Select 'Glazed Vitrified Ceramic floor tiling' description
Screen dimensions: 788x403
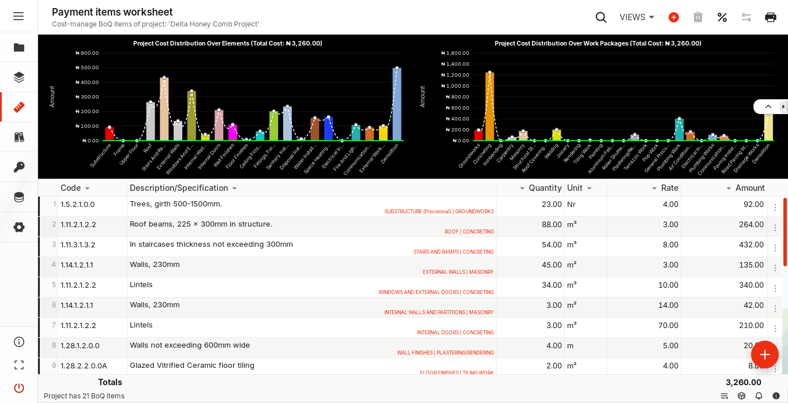192,366
